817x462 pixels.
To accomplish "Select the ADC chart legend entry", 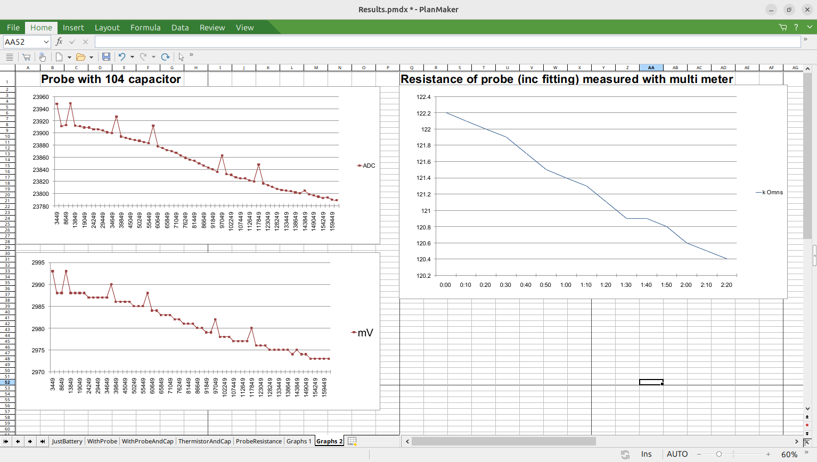I will (366, 166).
